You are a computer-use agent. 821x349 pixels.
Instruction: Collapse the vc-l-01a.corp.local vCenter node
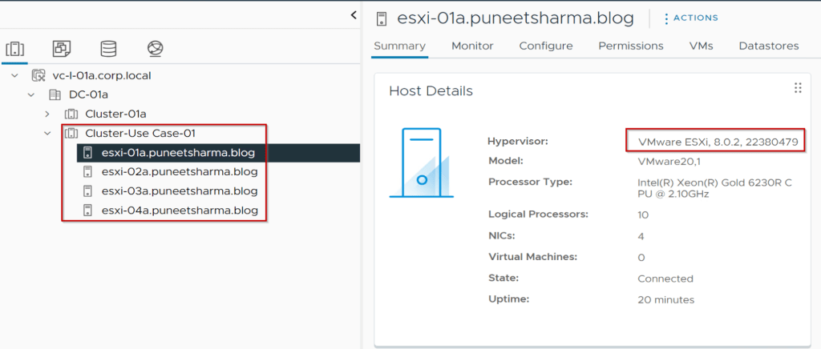pyautogui.click(x=15, y=75)
